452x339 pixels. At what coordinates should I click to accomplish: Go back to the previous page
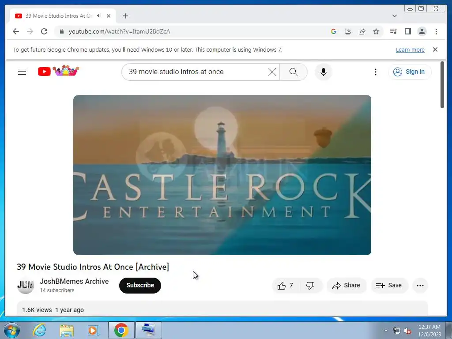point(16,31)
